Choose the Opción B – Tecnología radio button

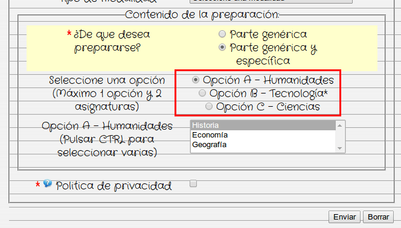[202, 93]
